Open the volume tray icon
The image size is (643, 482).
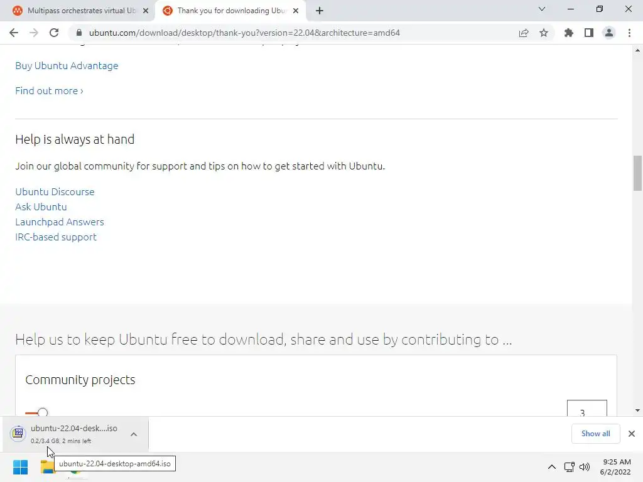(585, 467)
